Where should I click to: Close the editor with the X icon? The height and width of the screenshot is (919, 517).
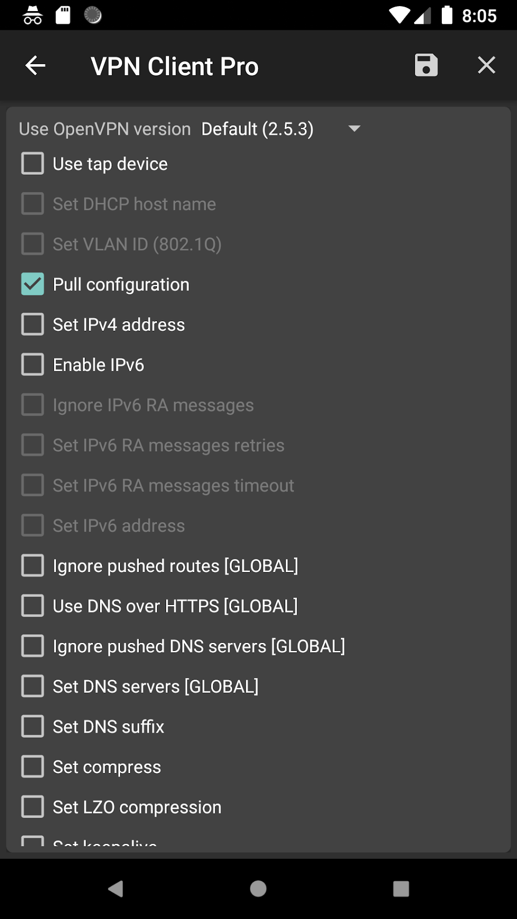[486, 65]
